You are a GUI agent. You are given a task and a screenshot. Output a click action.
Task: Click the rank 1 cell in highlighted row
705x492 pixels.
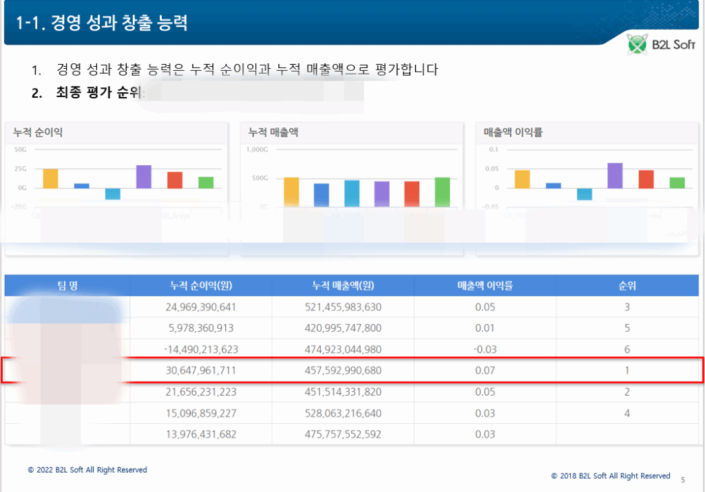click(x=627, y=371)
